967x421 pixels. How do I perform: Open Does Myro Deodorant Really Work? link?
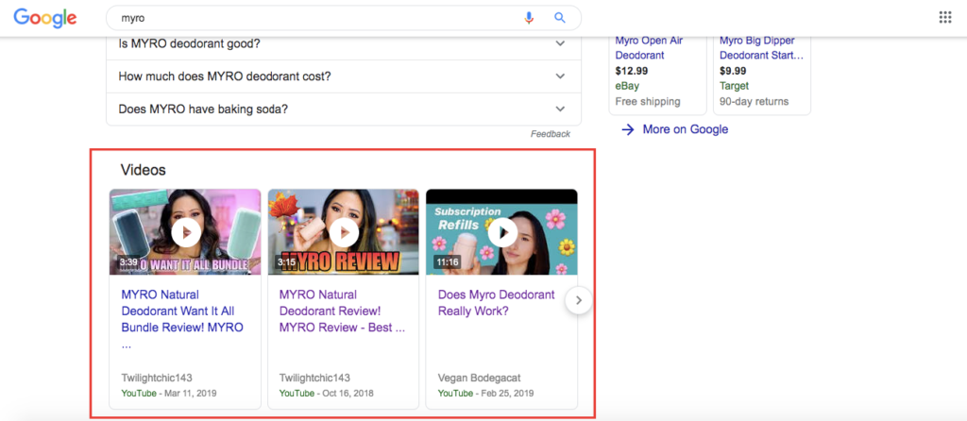497,303
